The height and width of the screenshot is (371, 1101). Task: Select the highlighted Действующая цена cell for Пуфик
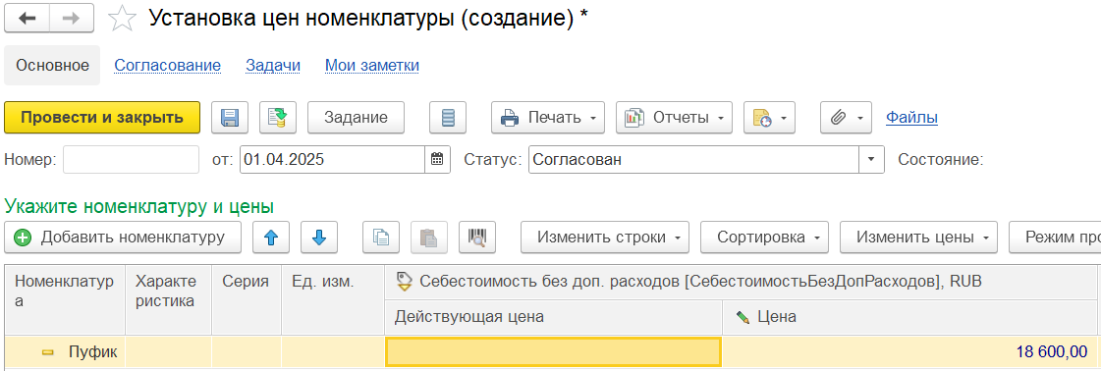(553, 352)
